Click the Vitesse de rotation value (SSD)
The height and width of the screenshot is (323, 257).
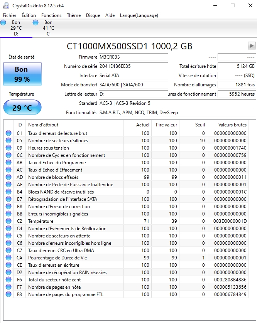[x=237, y=76]
